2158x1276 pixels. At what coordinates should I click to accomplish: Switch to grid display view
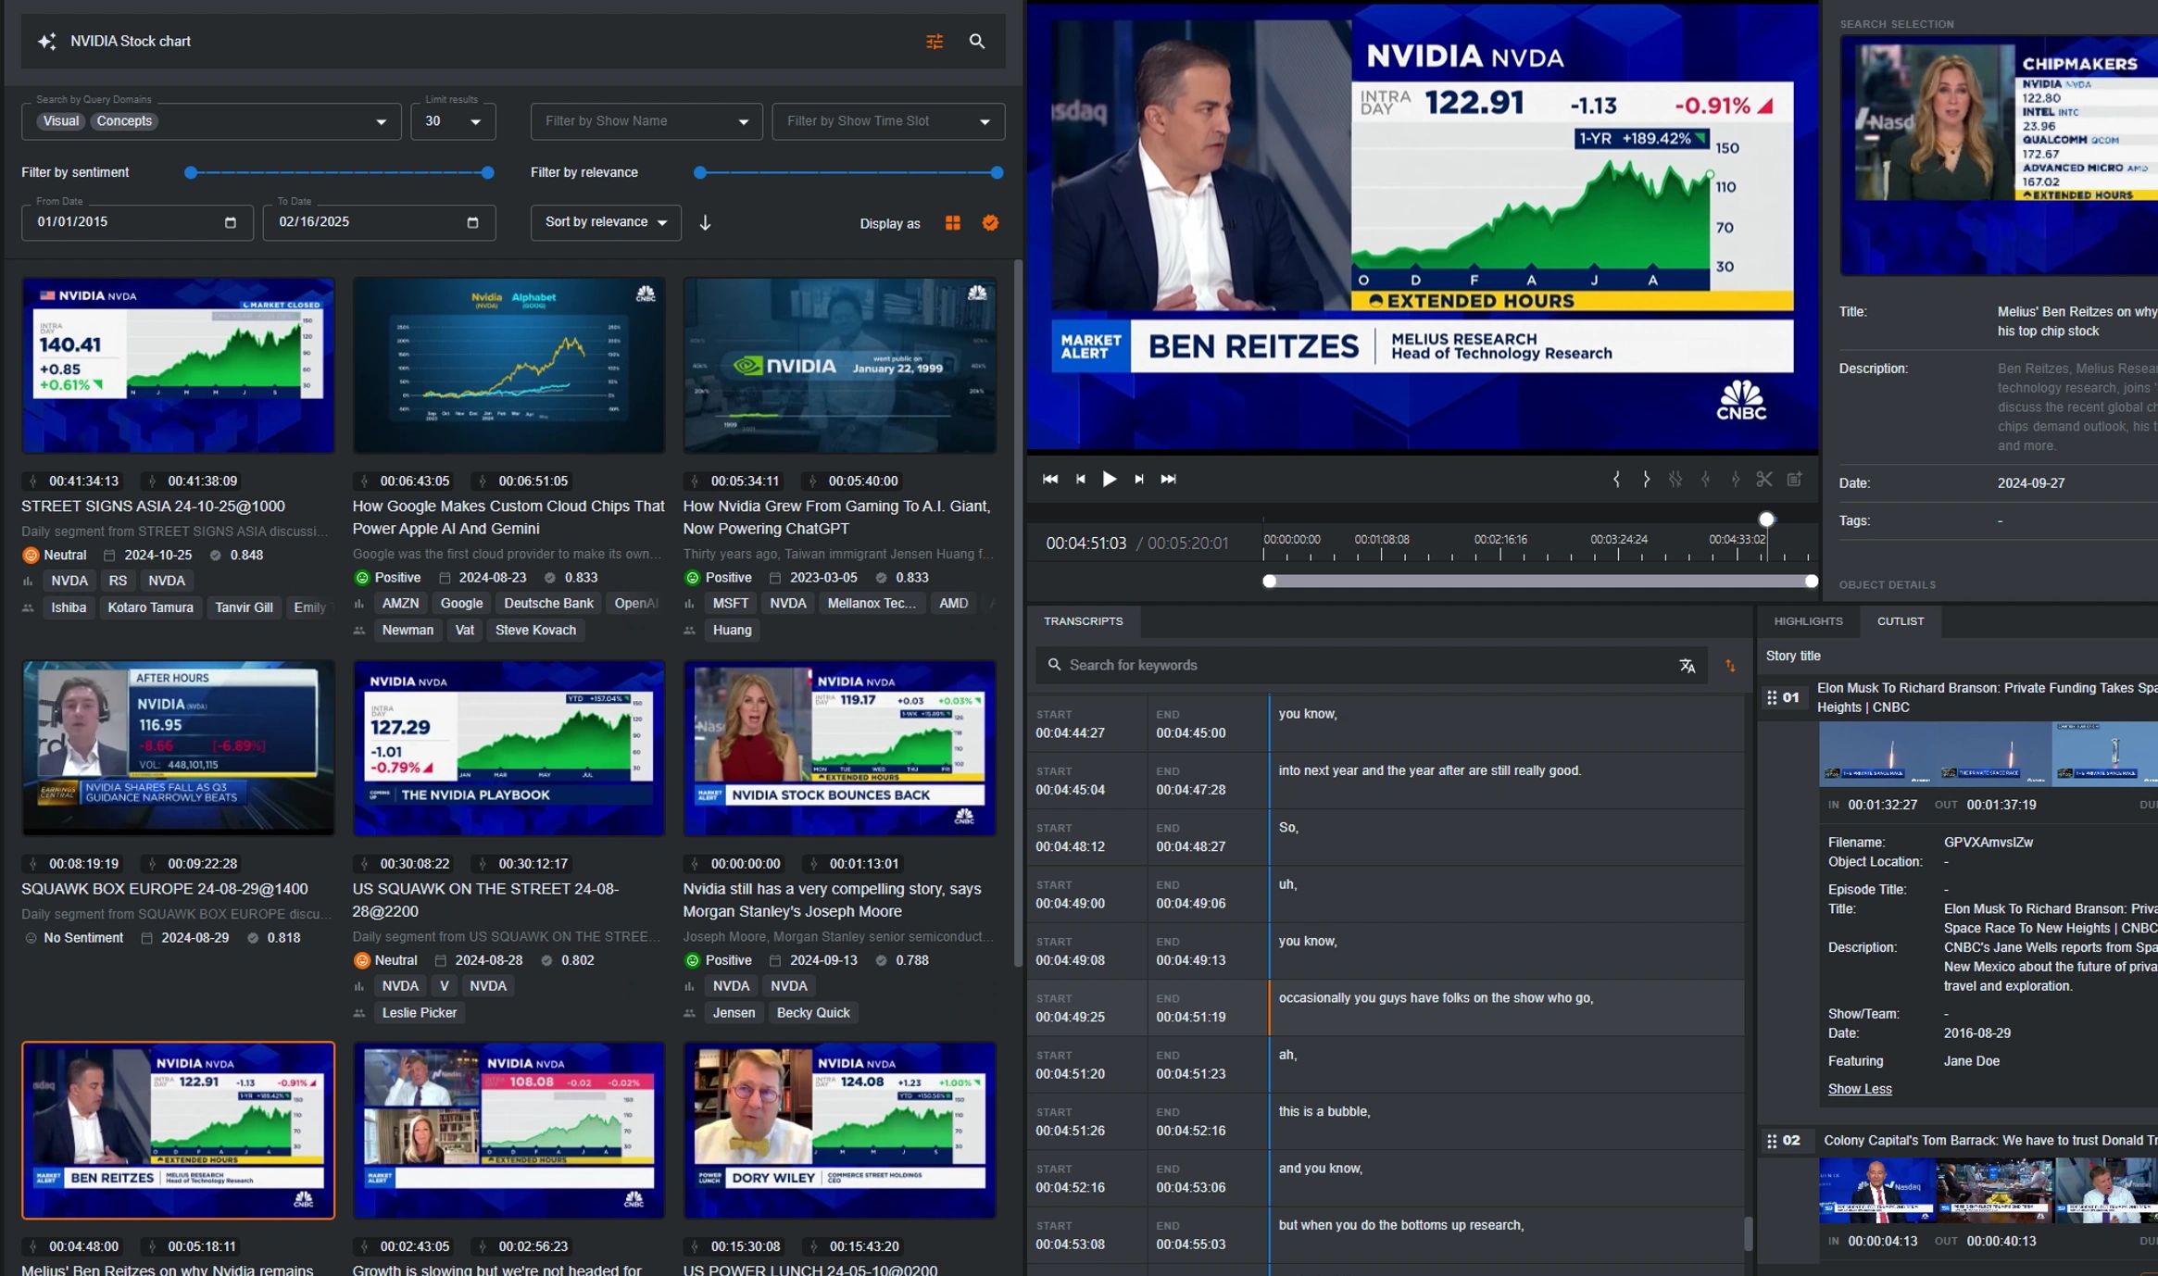(952, 223)
